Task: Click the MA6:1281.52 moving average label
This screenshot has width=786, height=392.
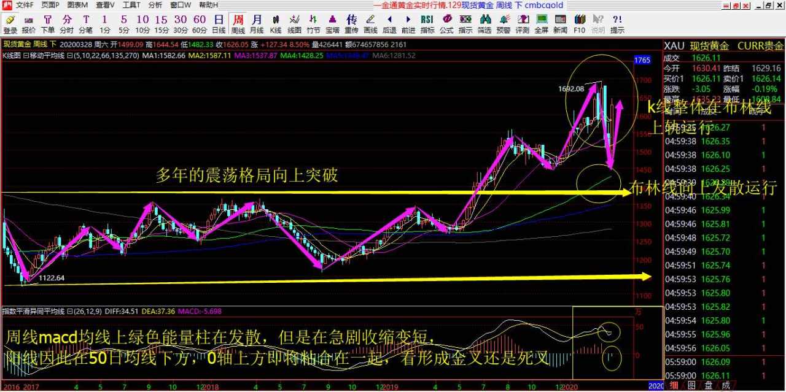Action: 394,55
